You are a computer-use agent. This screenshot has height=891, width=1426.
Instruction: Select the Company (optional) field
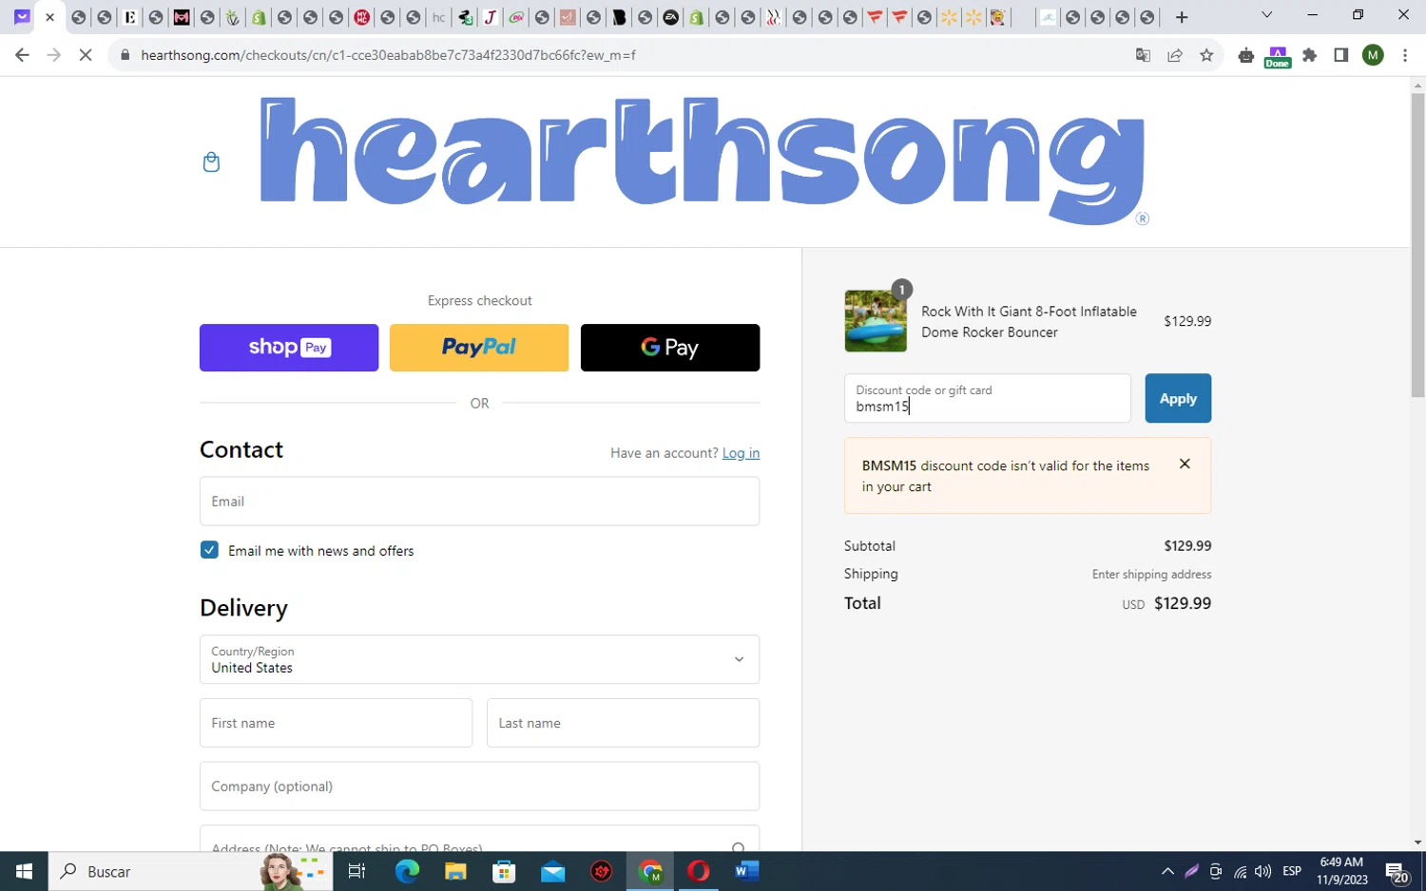pos(479,787)
